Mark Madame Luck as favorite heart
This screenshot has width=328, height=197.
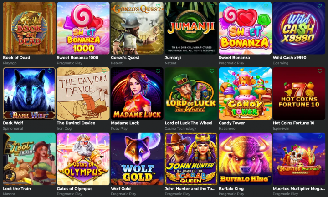(158, 71)
